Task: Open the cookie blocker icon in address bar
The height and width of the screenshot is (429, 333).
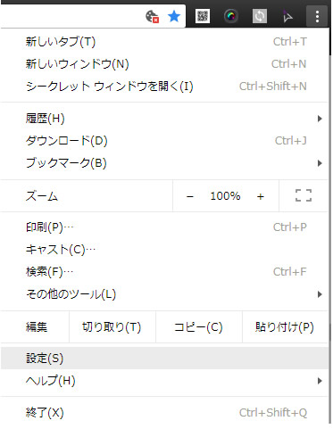Action: 152,16
